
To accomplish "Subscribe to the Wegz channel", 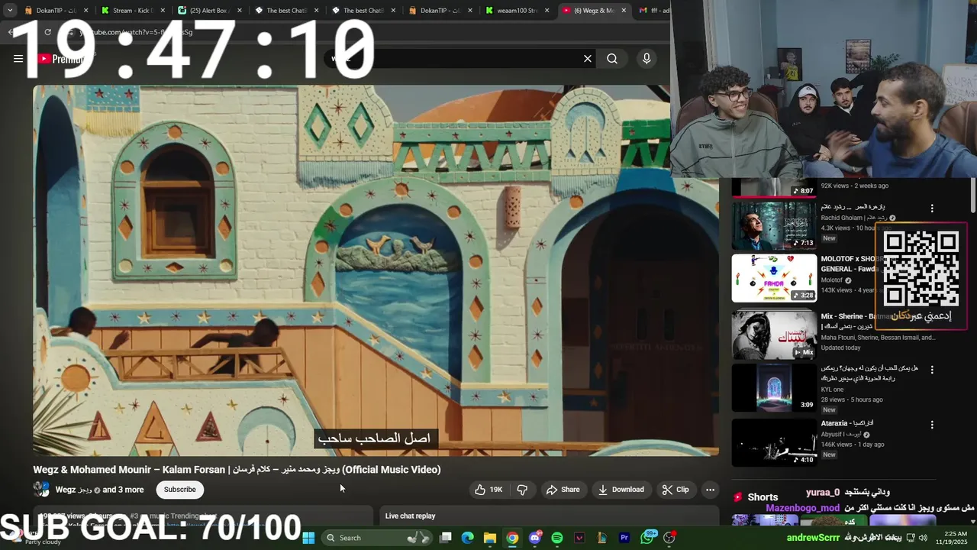I will (x=180, y=490).
